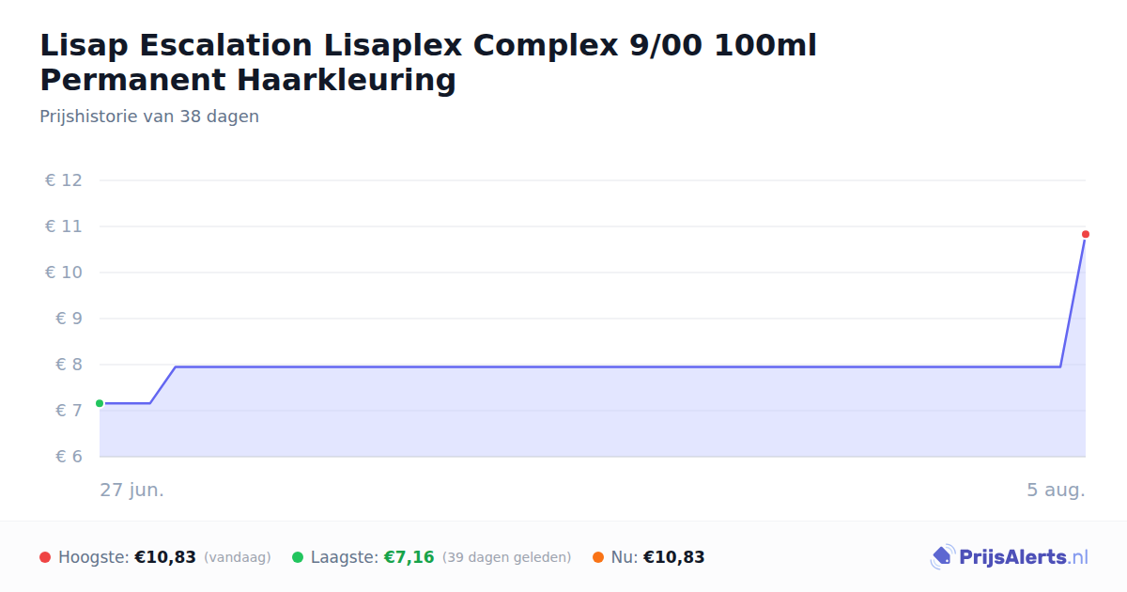Click the € 8 axis label

click(x=69, y=365)
